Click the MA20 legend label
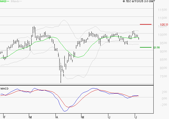The height and width of the screenshot is (119, 169). coord(3,1)
